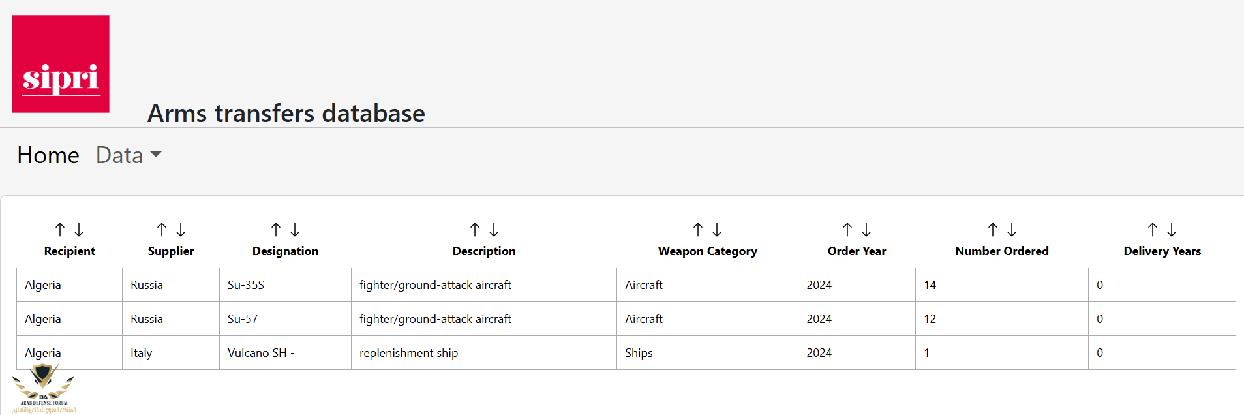Image resolution: width=1244 pixels, height=415 pixels.
Task: Go to the Home menu item
Action: tap(48, 155)
